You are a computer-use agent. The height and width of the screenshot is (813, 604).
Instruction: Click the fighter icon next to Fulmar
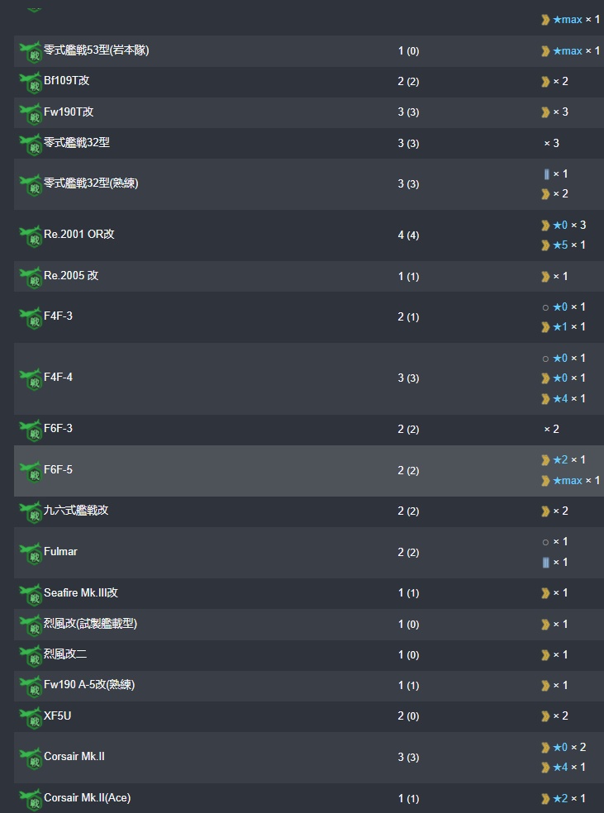tap(31, 554)
